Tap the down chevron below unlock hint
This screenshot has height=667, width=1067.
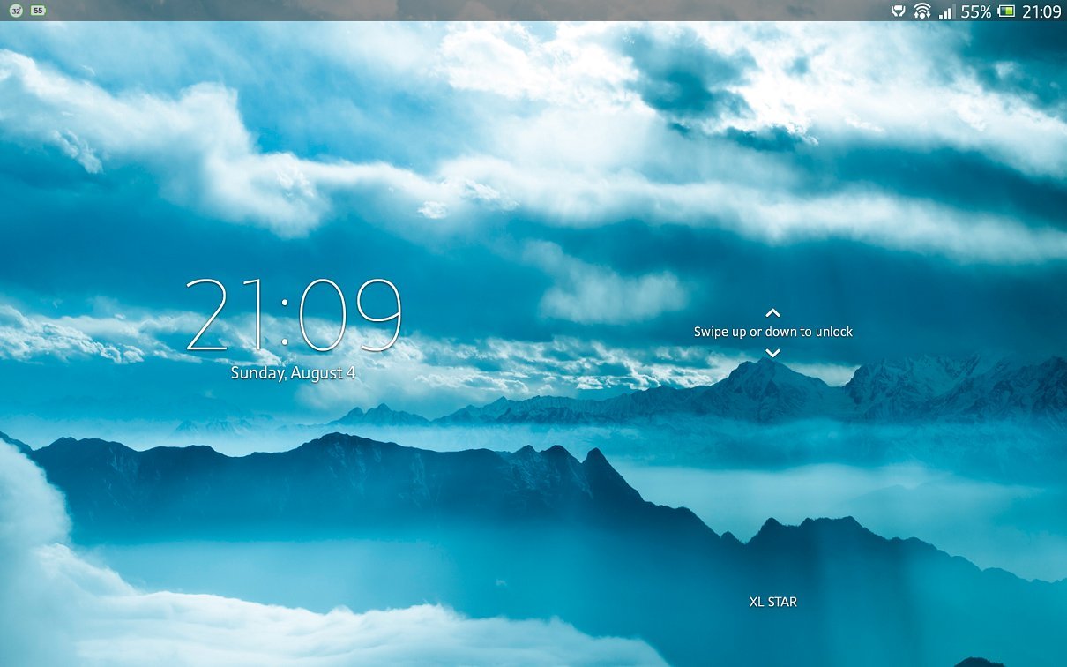772,353
